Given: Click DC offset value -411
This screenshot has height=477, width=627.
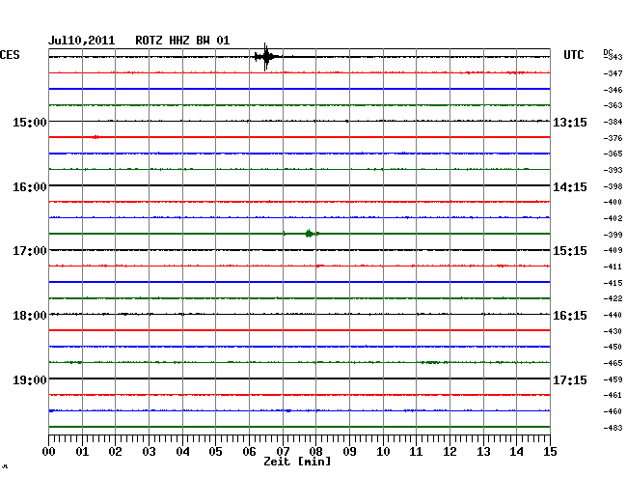Looking at the screenshot, I should [613, 267].
